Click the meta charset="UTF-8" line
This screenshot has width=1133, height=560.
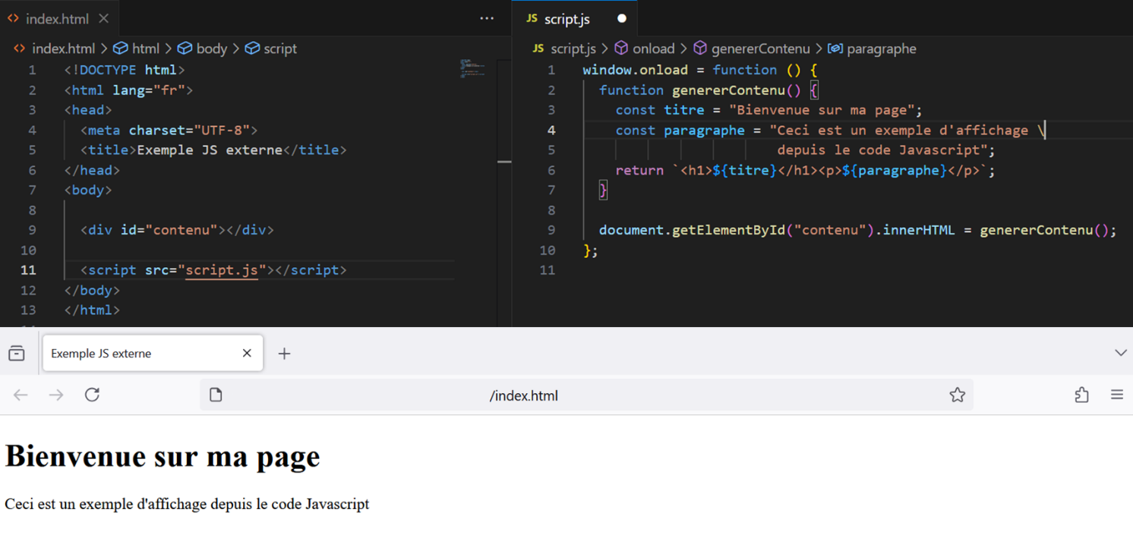coord(169,131)
